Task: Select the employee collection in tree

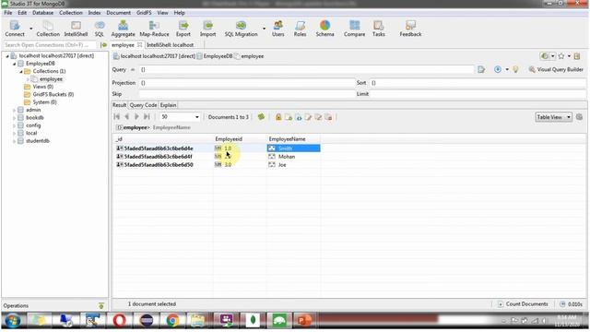Action: (51, 79)
